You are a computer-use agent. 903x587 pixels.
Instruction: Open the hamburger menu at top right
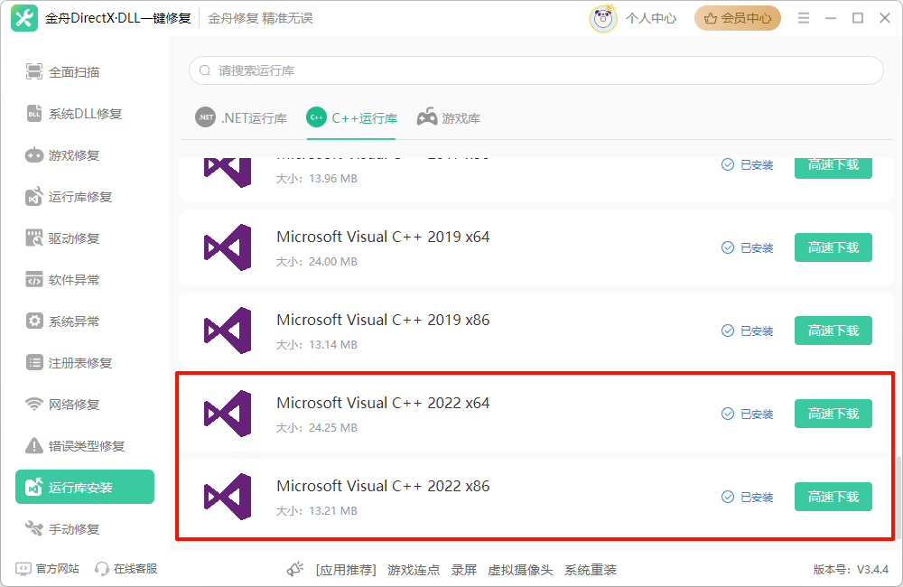click(803, 17)
